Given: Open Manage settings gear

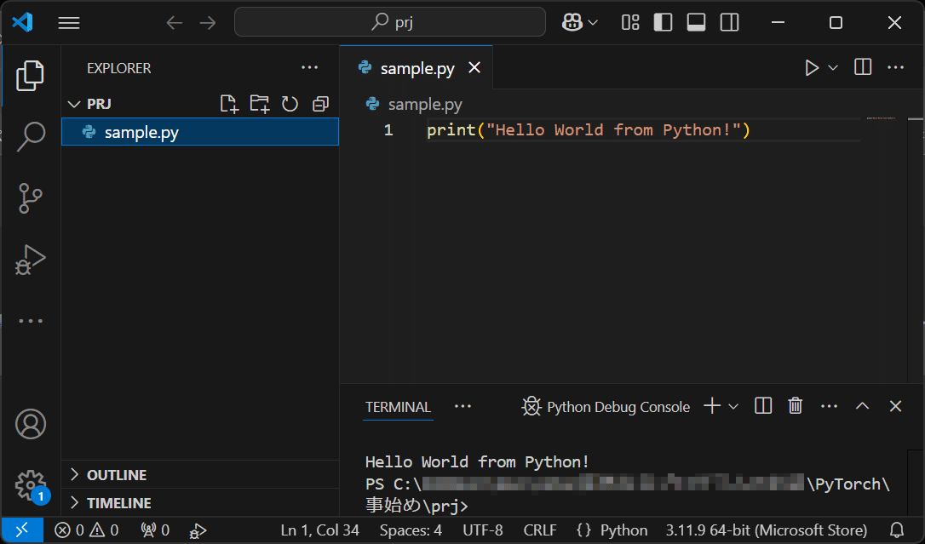Looking at the screenshot, I should coord(31,485).
